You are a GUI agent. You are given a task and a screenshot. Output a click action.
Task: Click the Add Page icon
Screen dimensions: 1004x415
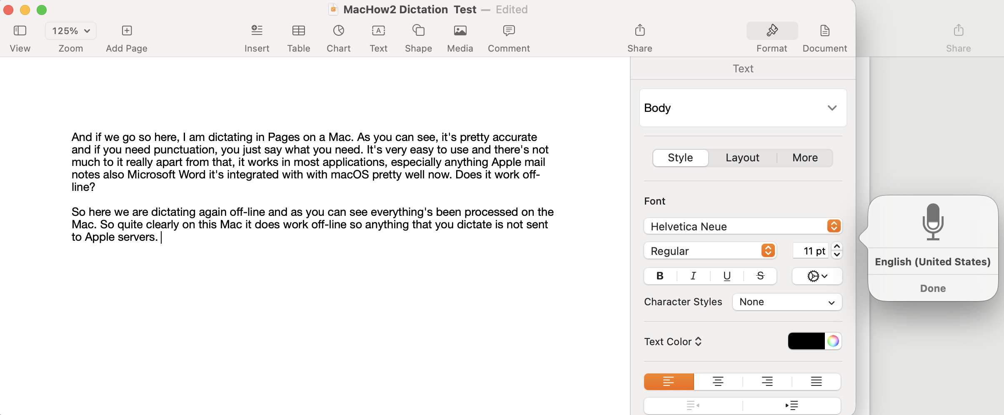pos(127,31)
